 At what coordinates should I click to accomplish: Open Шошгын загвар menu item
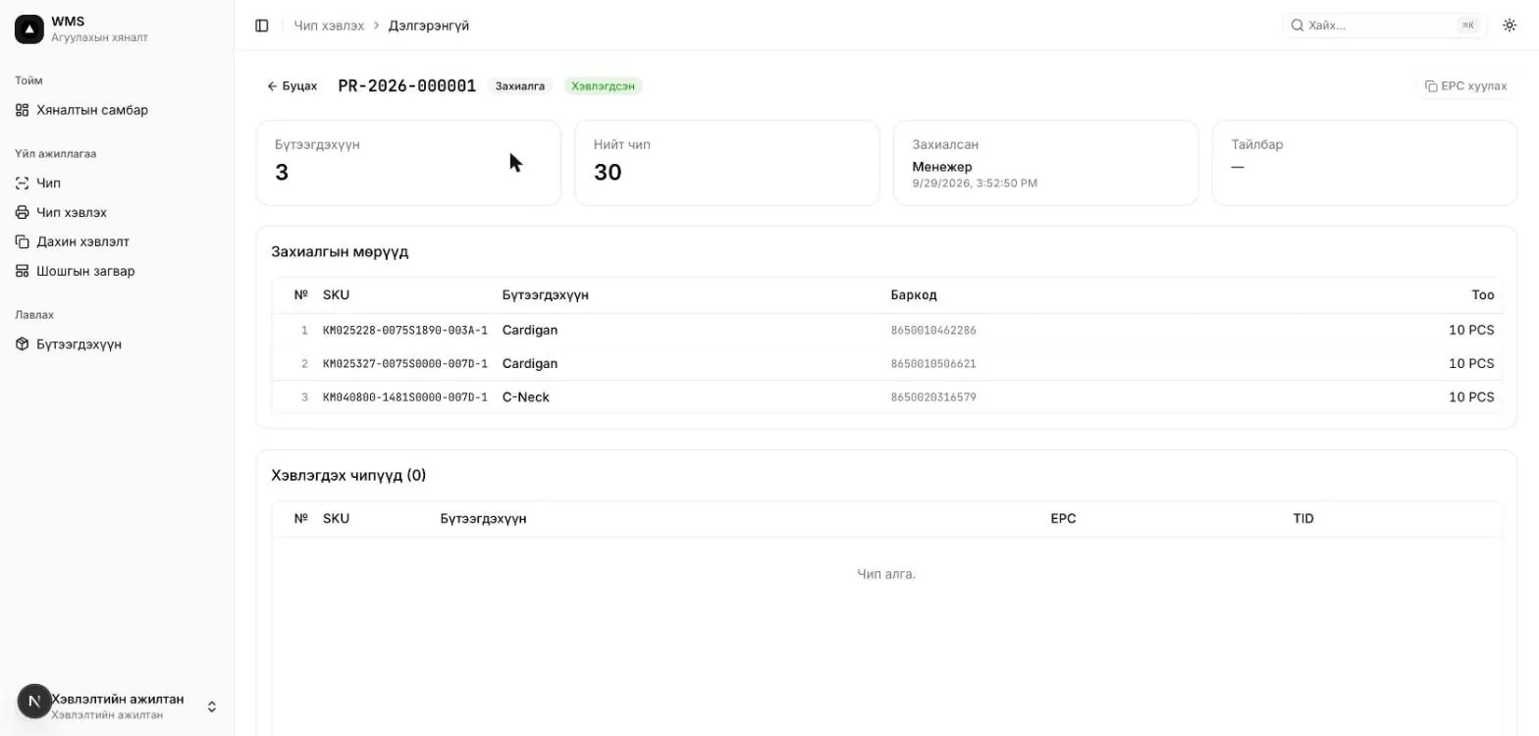(x=117, y=271)
